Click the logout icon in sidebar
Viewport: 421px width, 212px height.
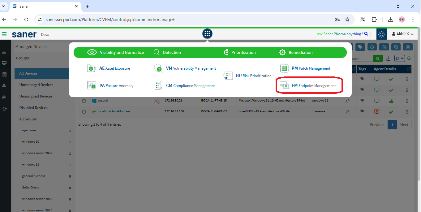(x=4, y=109)
